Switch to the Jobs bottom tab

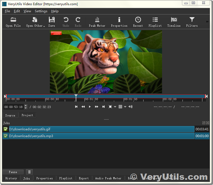point(27,178)
